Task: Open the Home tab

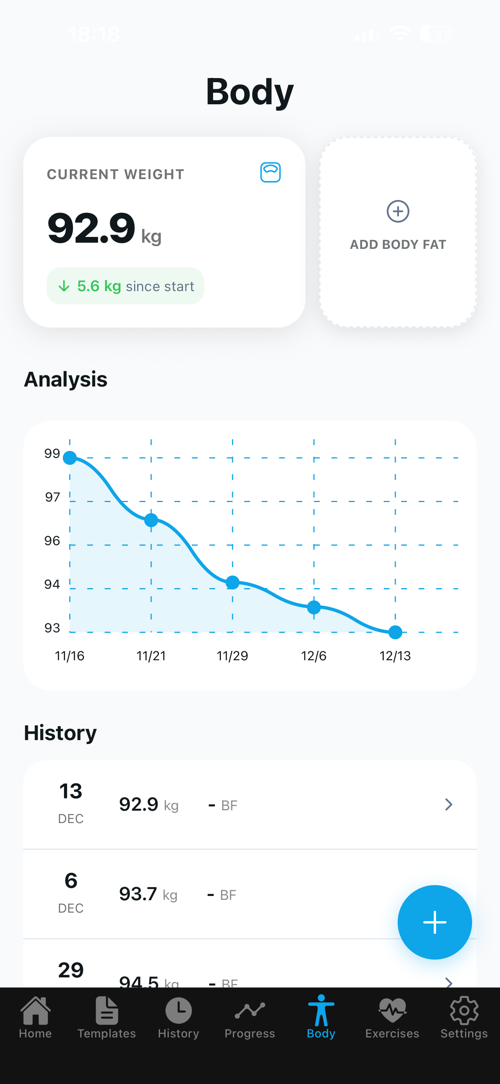Action: (x=35, y=1017)
